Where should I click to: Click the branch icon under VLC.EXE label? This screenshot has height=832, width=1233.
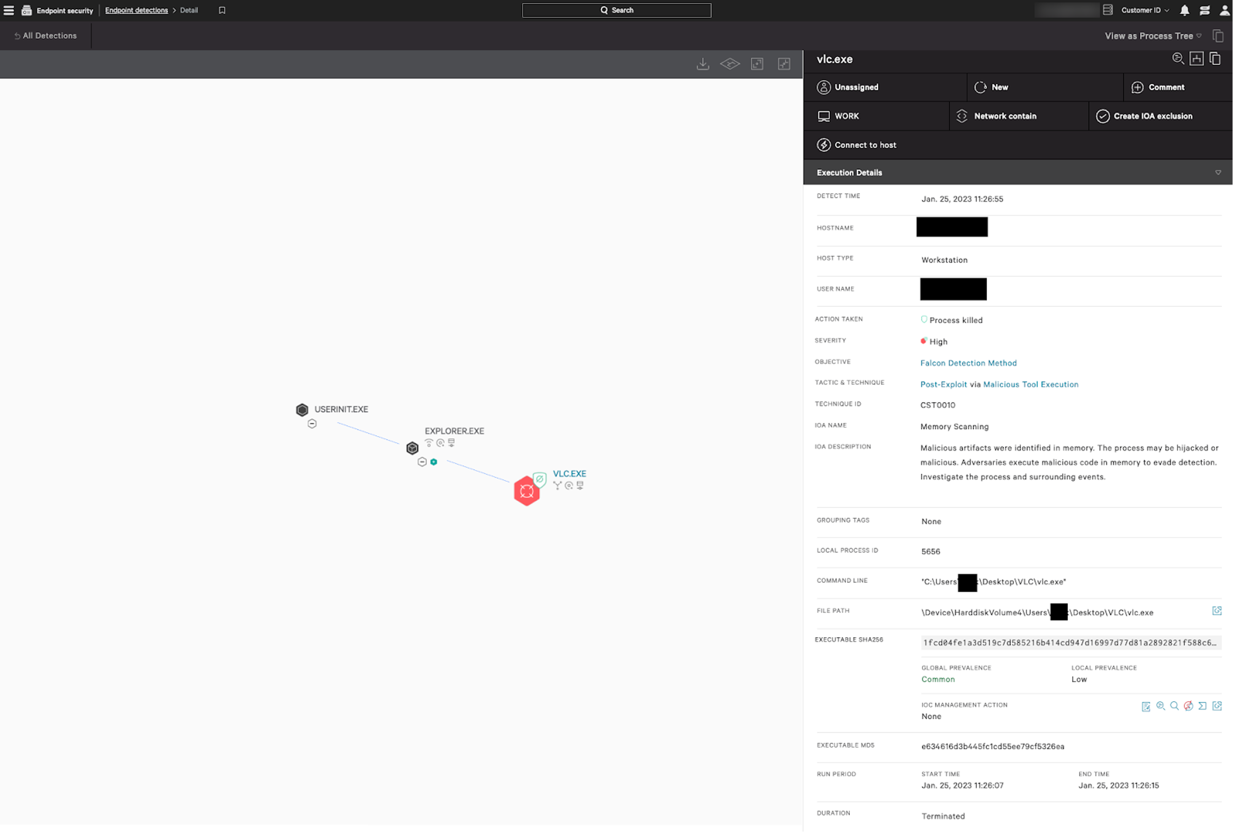557,485
